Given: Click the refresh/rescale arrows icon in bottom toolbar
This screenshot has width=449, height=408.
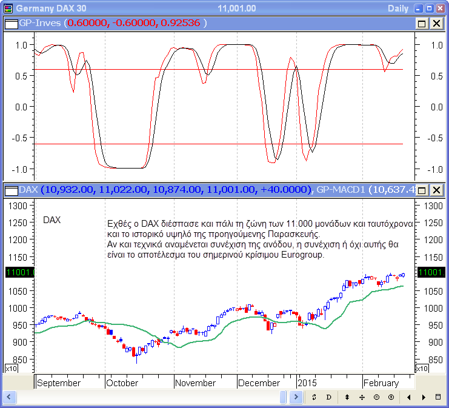Looking at the screenshot, I should 314,397.
